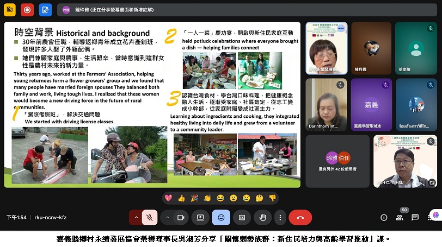
Task: Click the yellow icon in top-left corner
Action: click(9, 10)
